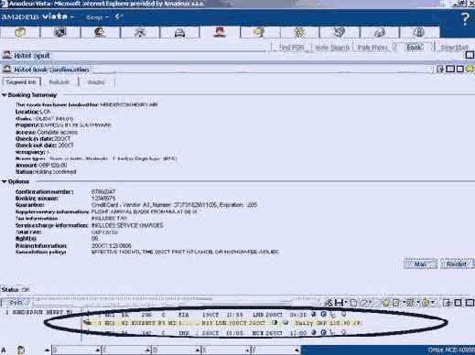Click the Hotel Book Confirmation panel icon
Viewport: 475px width, 355px height.
pyautogui.click(x=7, y=70)
